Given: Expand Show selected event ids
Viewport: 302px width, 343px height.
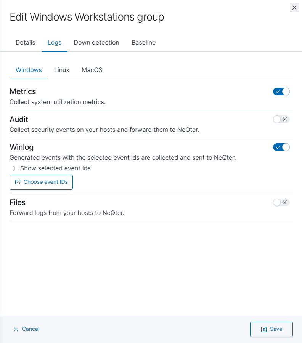Looking at the screenshot, I should coord(51,168).
